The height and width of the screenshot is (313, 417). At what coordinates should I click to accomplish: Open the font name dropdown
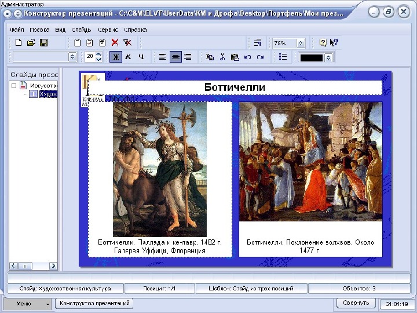click(72, 57)
